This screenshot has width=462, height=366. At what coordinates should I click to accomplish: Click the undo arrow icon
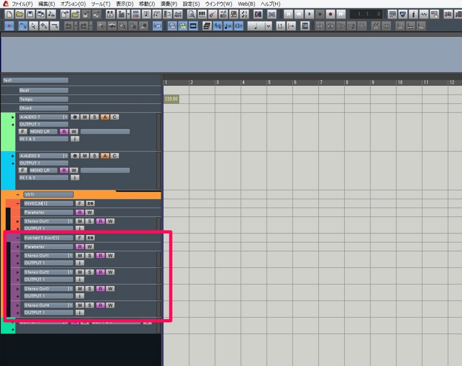[68, 26]
